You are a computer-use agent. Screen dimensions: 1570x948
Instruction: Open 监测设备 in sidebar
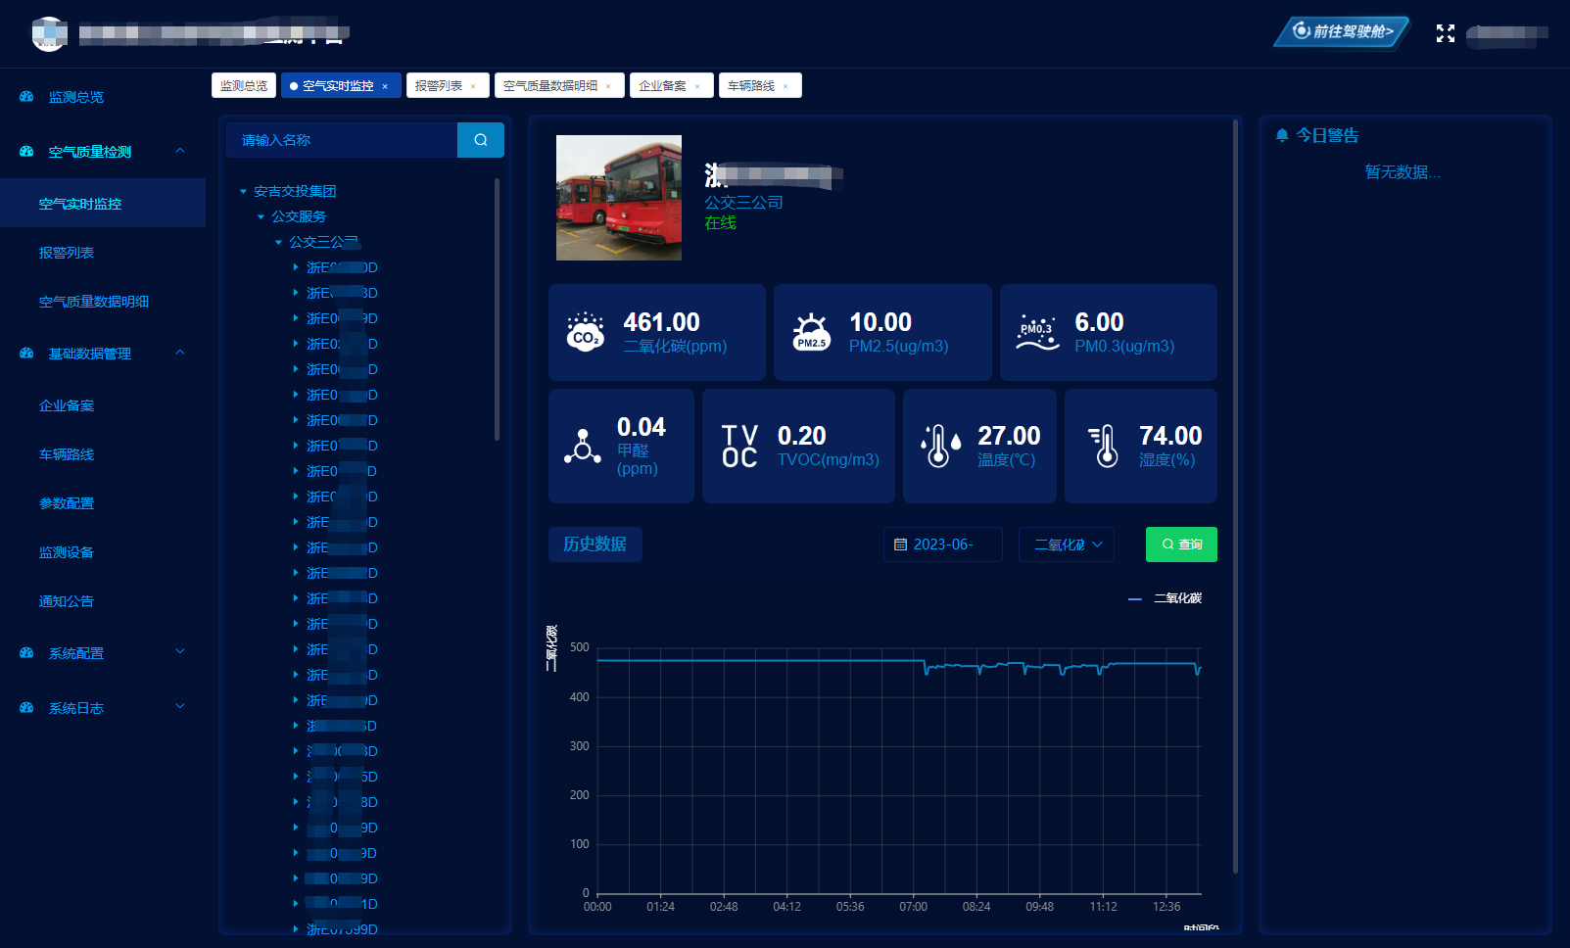pyautogui.click(x=103, y=552)
